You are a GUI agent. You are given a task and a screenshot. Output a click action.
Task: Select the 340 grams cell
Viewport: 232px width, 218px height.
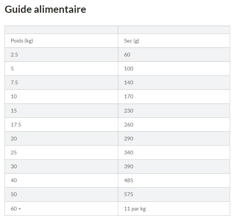[x=128, y=152]
